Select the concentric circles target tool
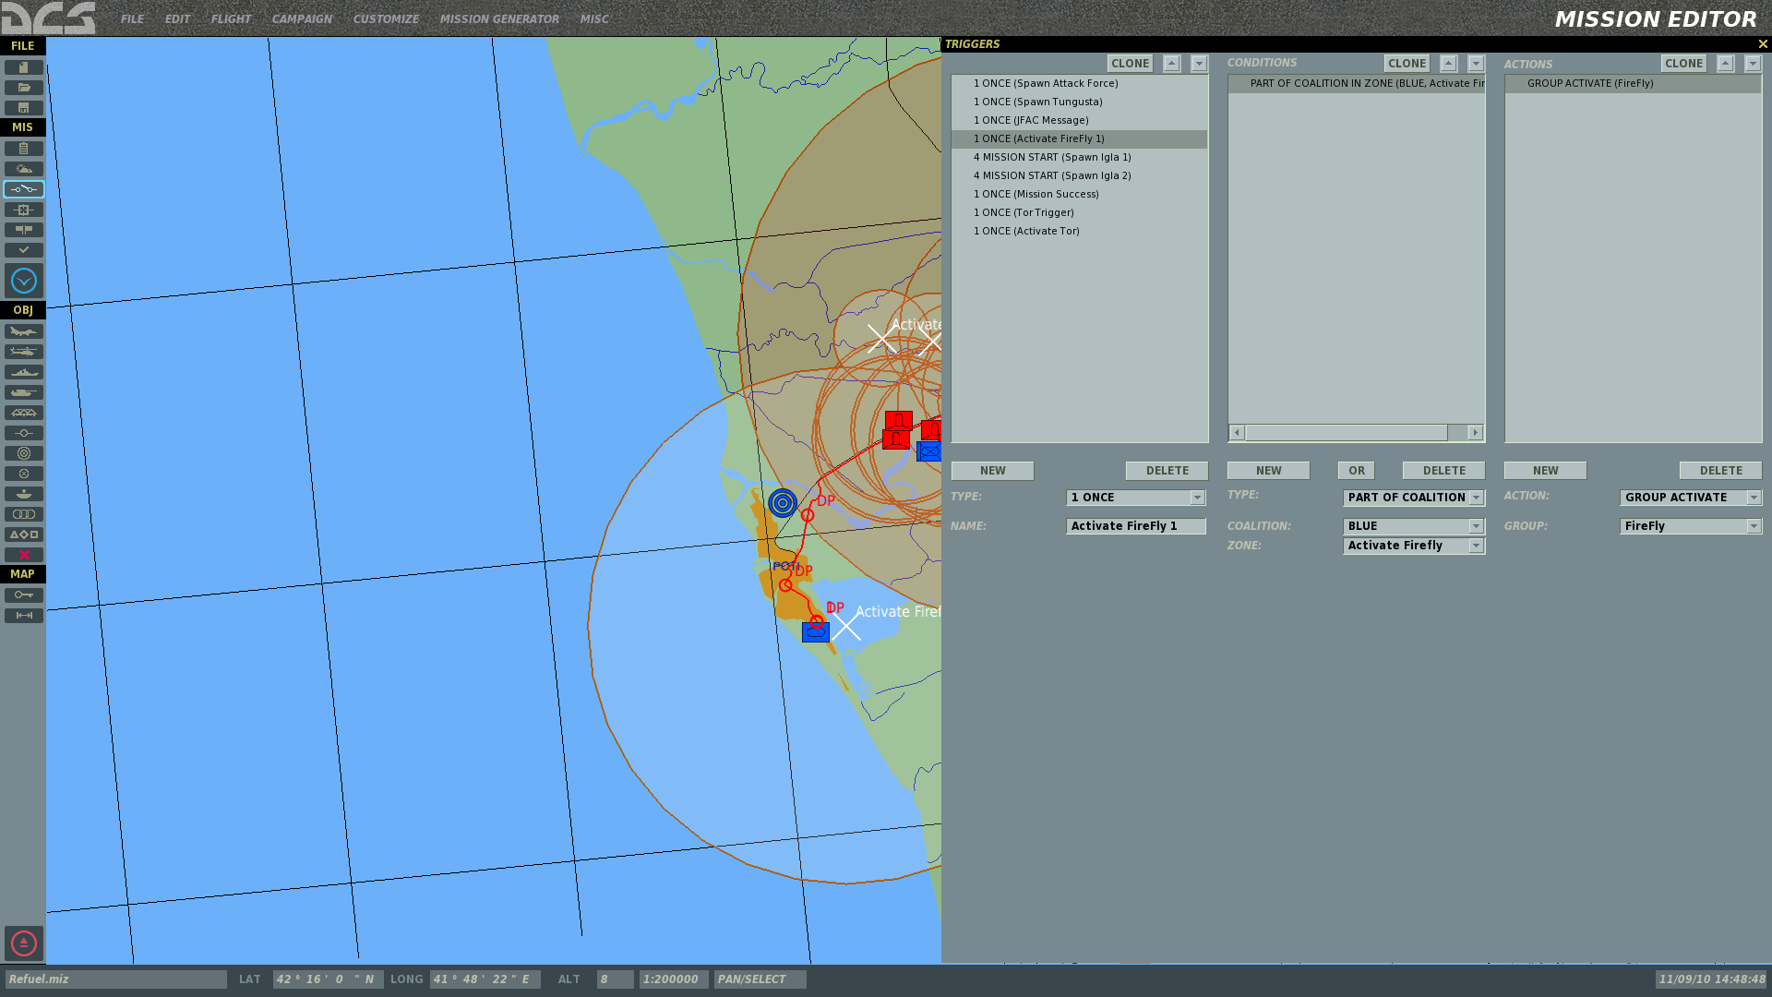Image resolution: width=1772 pixels, height=997 pixels. [24, 453]
